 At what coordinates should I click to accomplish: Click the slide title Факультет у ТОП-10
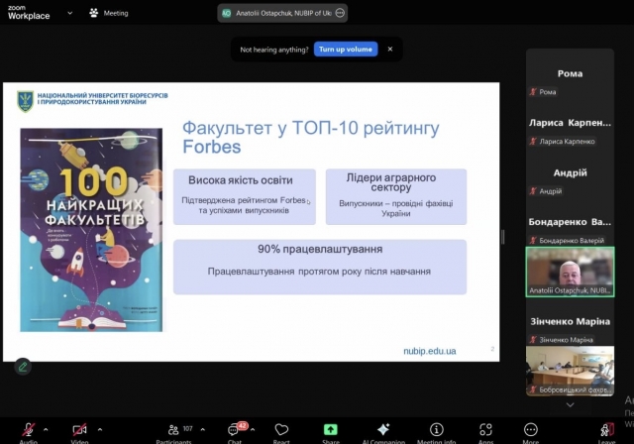click(x=310, y=137)
